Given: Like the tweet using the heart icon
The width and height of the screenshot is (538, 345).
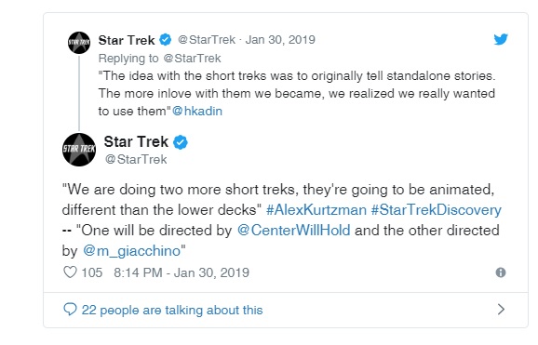Looking at the screenshot, I should [70, 272].
